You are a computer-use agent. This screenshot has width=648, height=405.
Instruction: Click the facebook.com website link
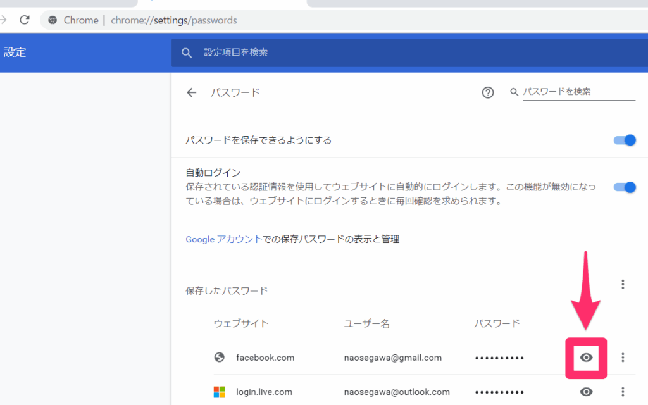pyautogui.click(x=265, y=358)
